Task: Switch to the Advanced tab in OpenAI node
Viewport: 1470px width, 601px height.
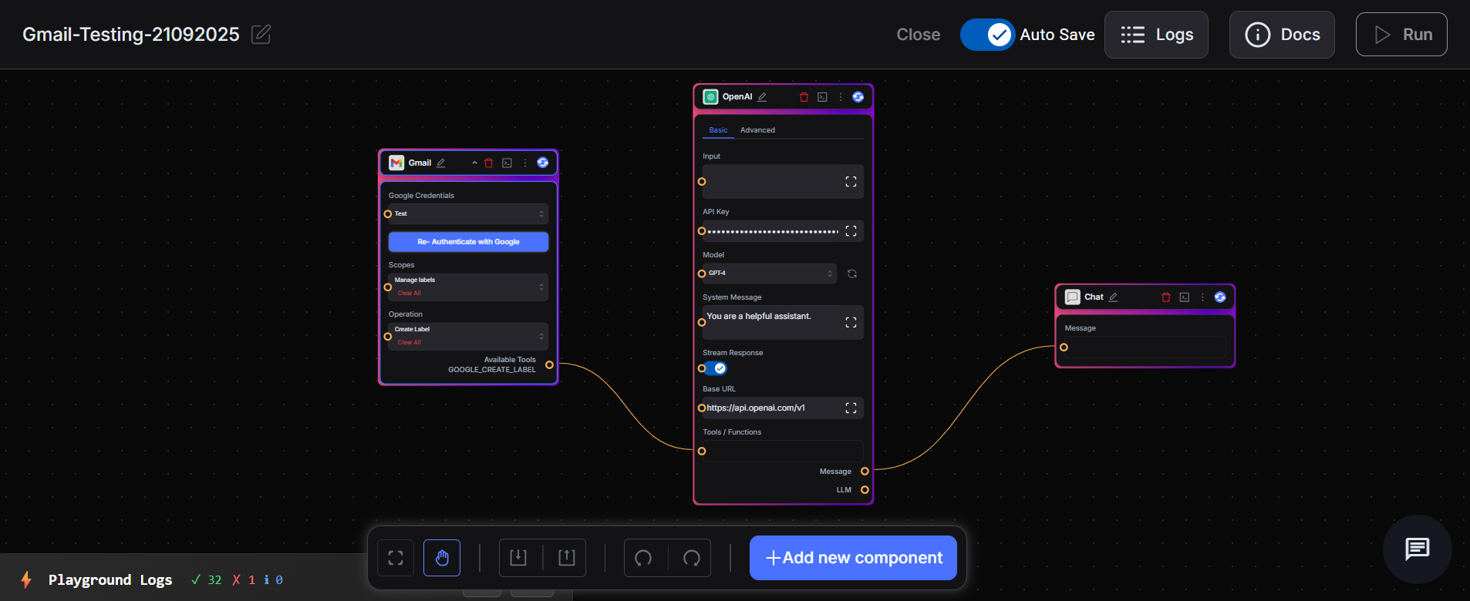Action: tap(757, 130)
